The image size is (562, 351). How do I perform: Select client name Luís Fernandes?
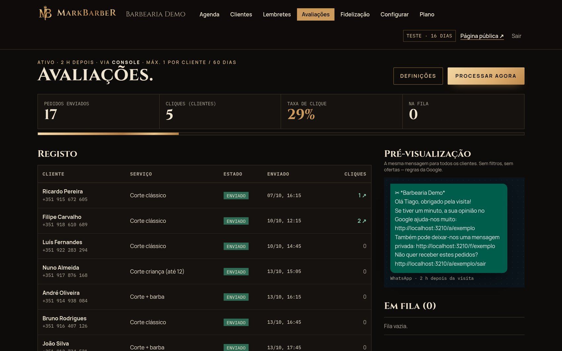pos(62,242)
